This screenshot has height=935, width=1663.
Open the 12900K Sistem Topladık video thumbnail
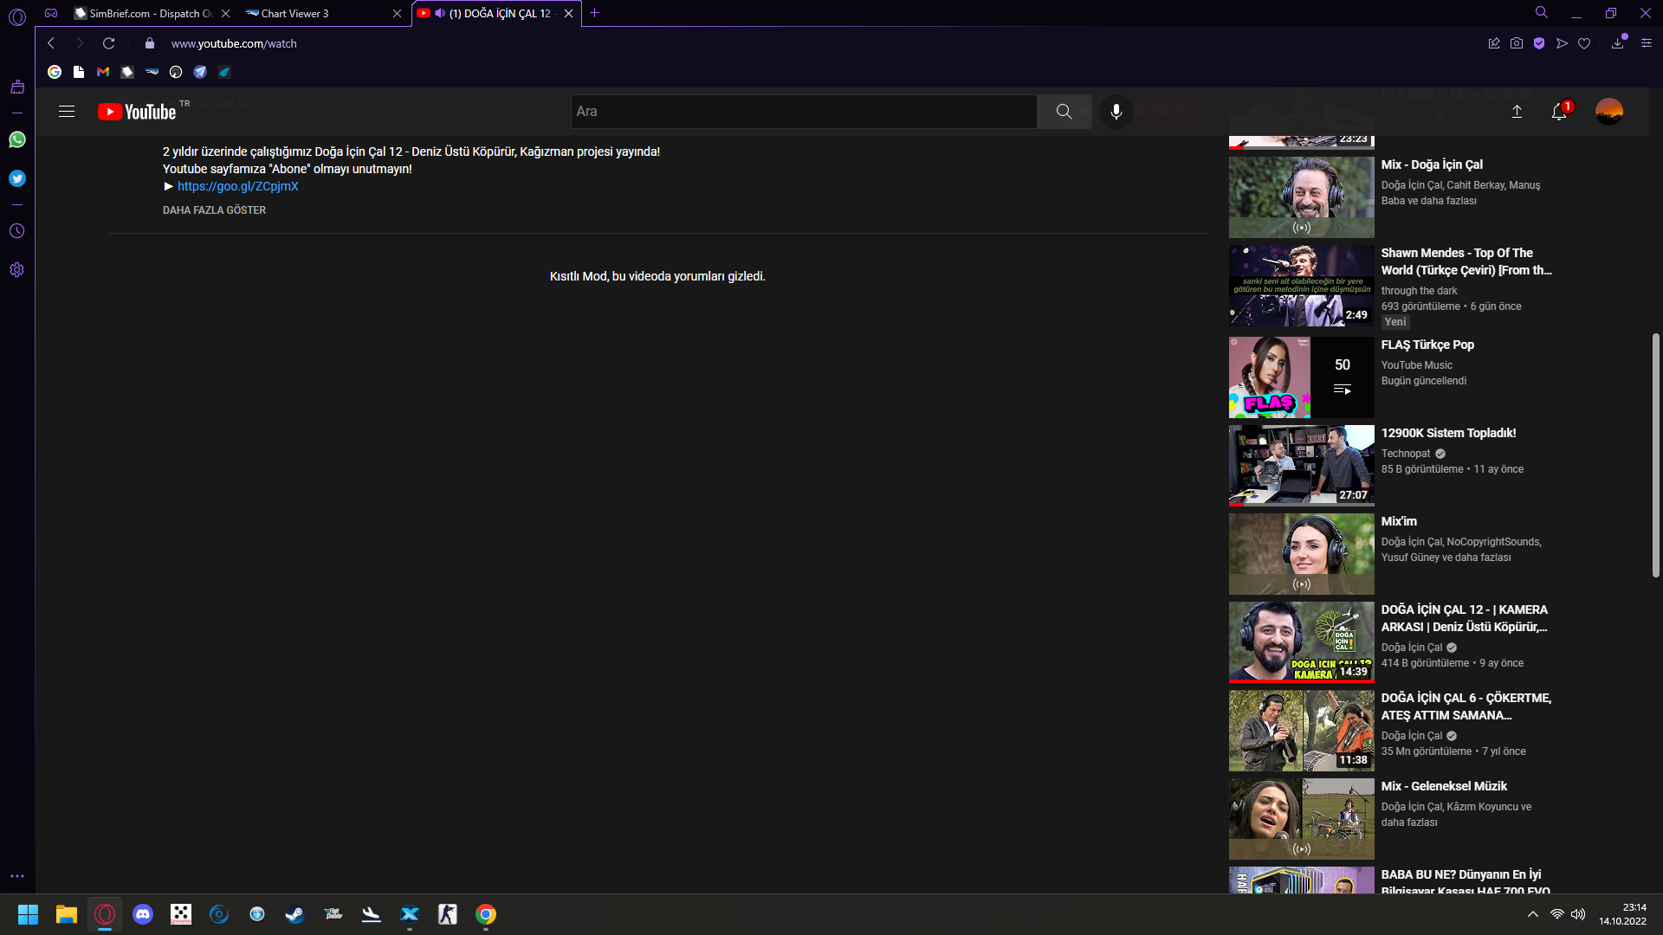[x=1301, y=465]
